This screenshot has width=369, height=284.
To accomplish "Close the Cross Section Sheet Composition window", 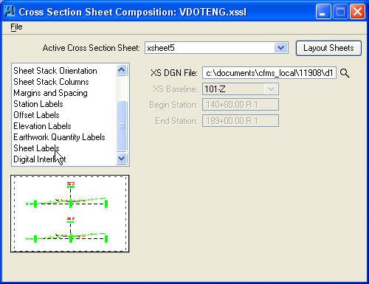I will [x=357, y=12].
